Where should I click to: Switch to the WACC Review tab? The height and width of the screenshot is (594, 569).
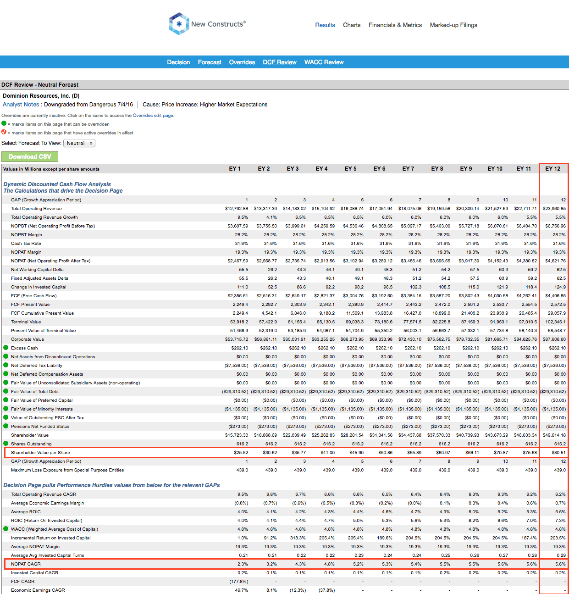pyautogui.click(x=324, y=62)
